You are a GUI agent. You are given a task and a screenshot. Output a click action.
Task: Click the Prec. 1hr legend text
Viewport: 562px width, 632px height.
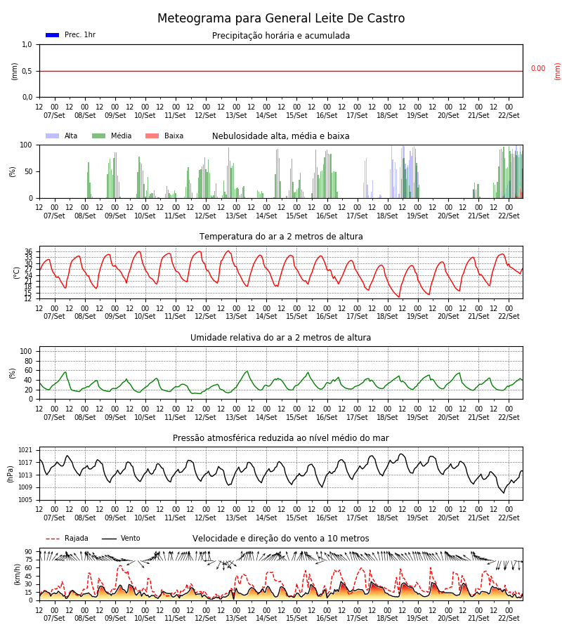pyautogui.click(x=80, y=35)
